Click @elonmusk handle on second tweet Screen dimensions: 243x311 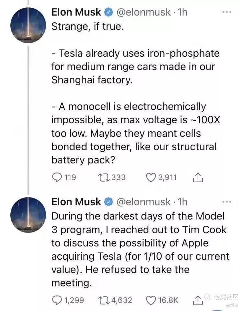click(143, 202)
